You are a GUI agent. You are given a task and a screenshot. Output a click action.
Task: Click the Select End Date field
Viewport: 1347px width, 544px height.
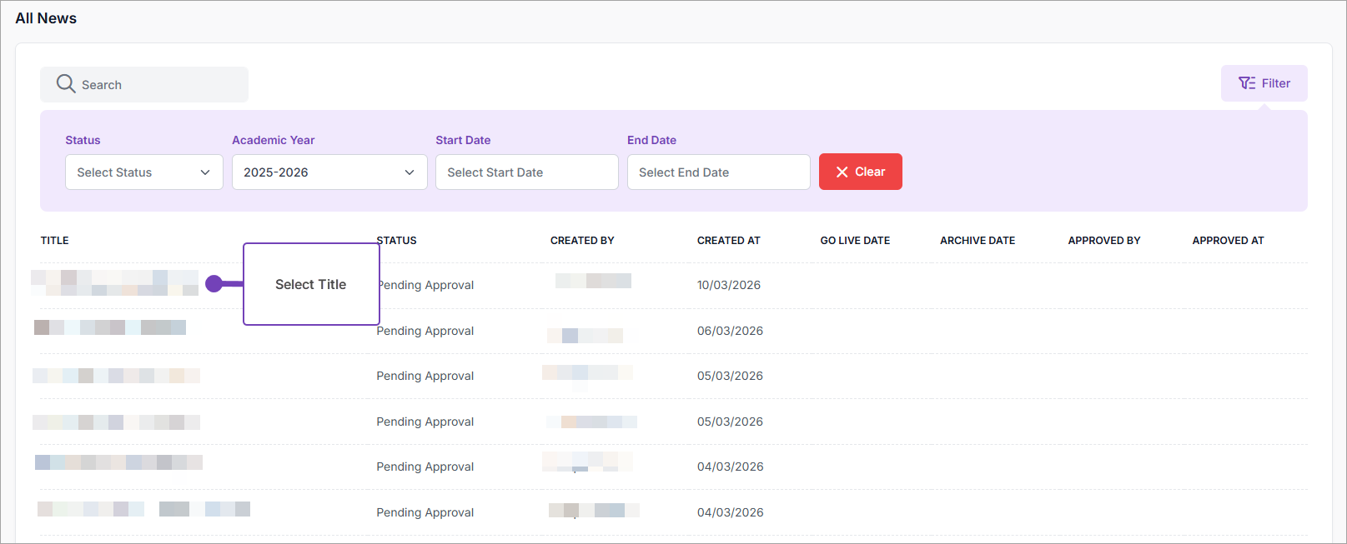718,172
